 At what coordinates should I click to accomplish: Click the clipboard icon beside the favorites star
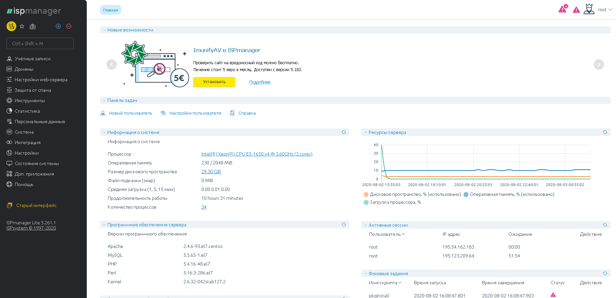point(32,27)
